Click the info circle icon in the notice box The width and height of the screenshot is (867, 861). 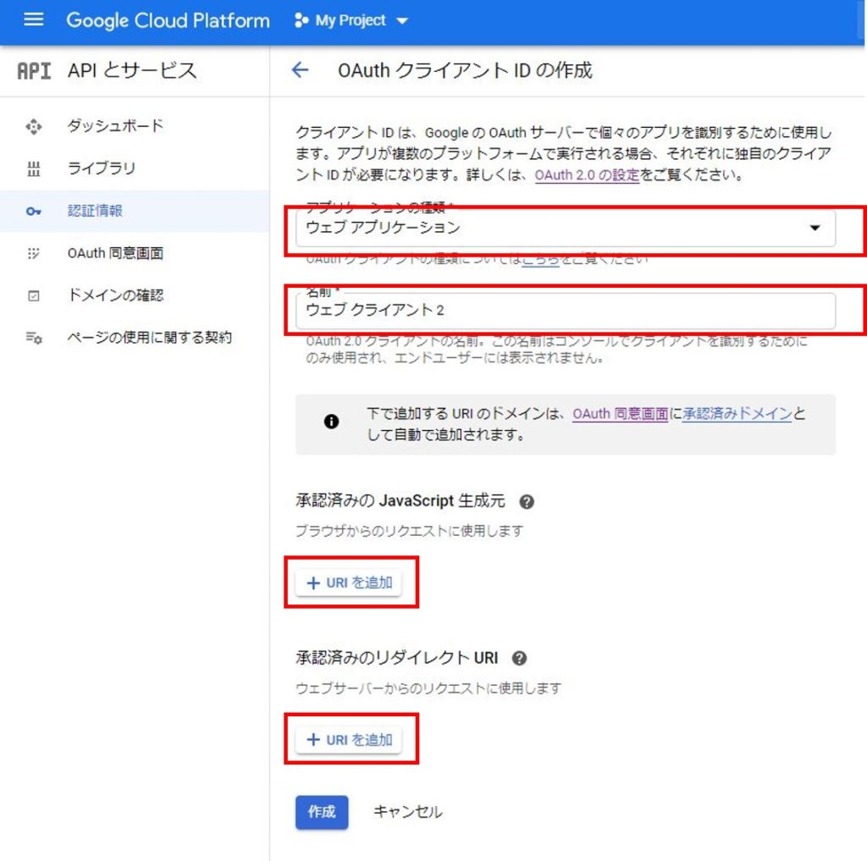point(331,422)
